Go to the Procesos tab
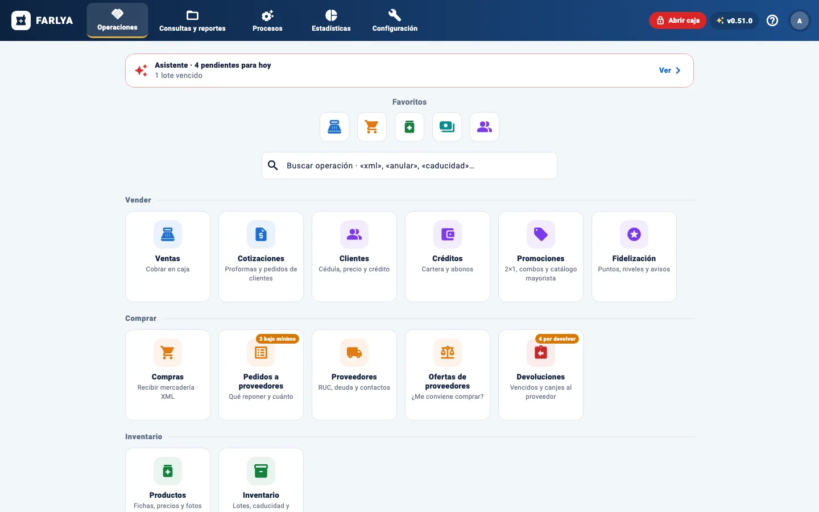 267,20
